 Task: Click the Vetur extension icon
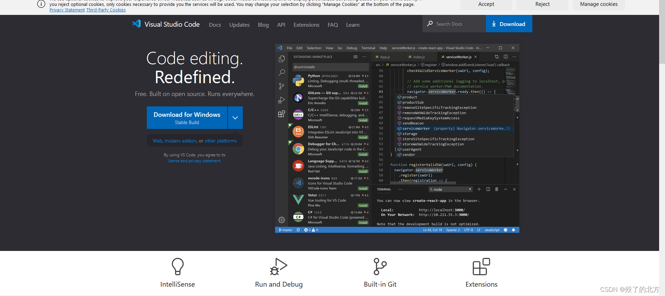pos(298,200)
